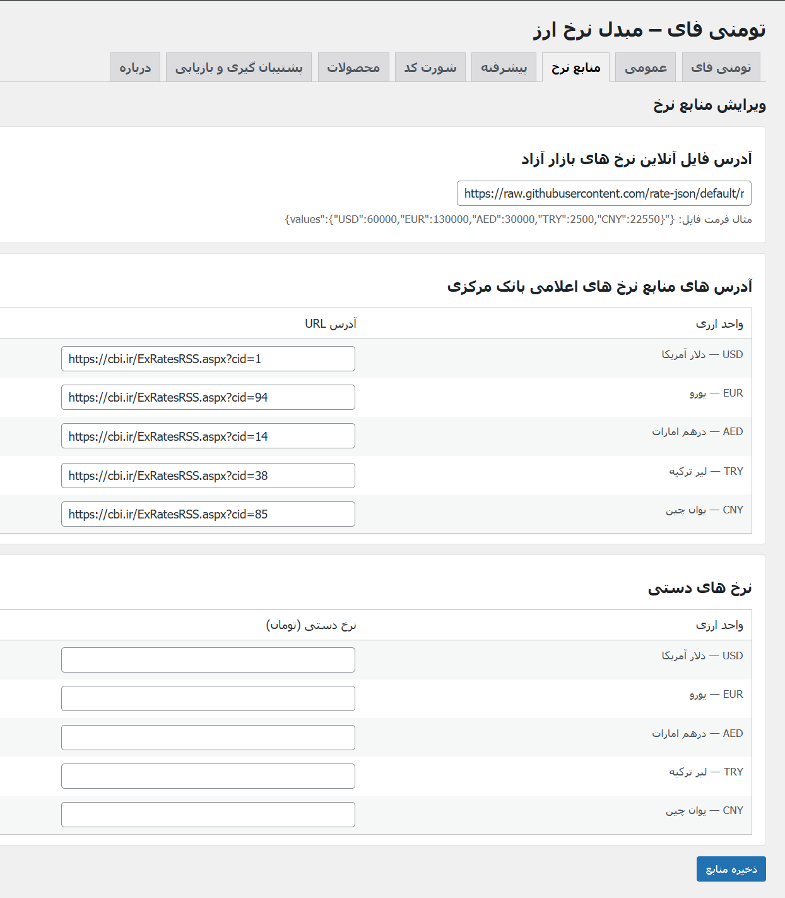The image size is (785, 898).
Task: Select the EUR manual rate field
Action: (x=208, y=698)
